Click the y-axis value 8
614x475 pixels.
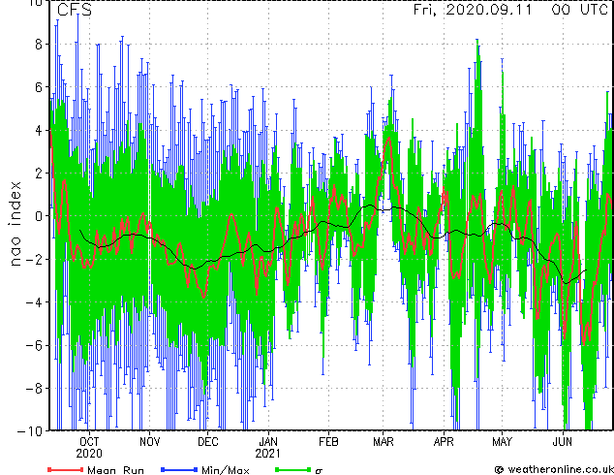[x=39, y=45]
